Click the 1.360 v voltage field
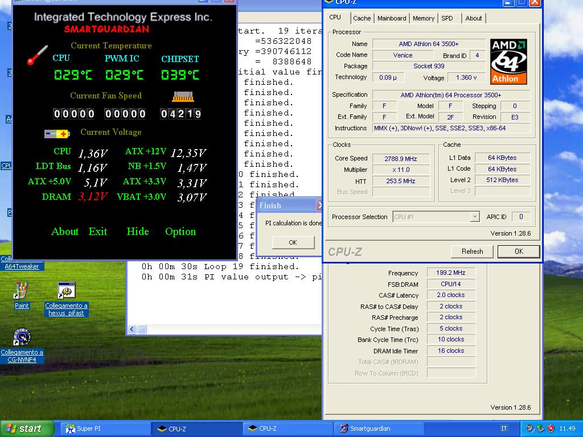 tap(466, 77)
